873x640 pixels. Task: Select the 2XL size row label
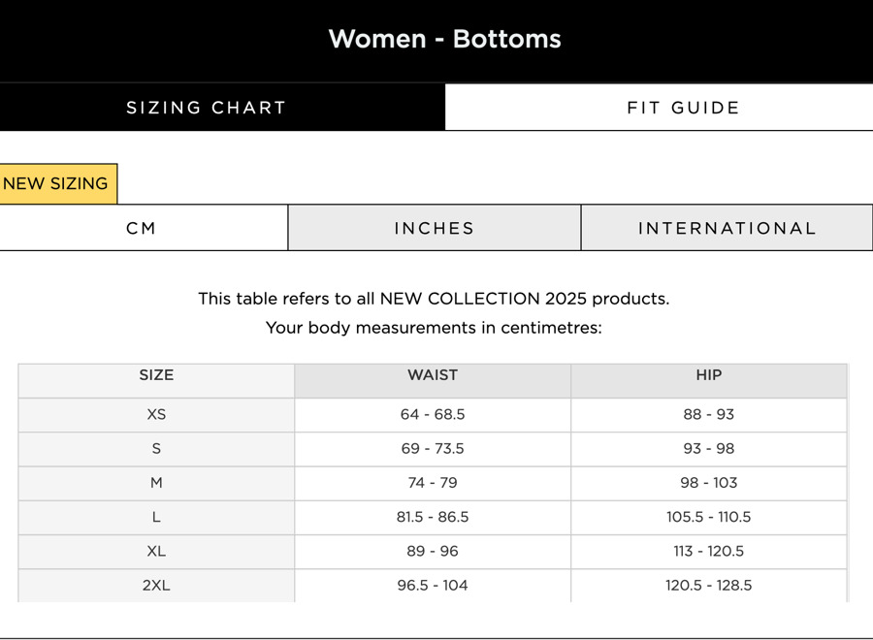pos(156,585)
